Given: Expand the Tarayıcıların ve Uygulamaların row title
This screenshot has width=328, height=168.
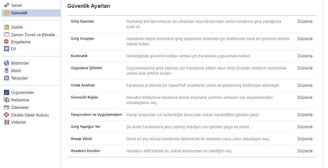Looking at the screenshot, I should point(96,115).
